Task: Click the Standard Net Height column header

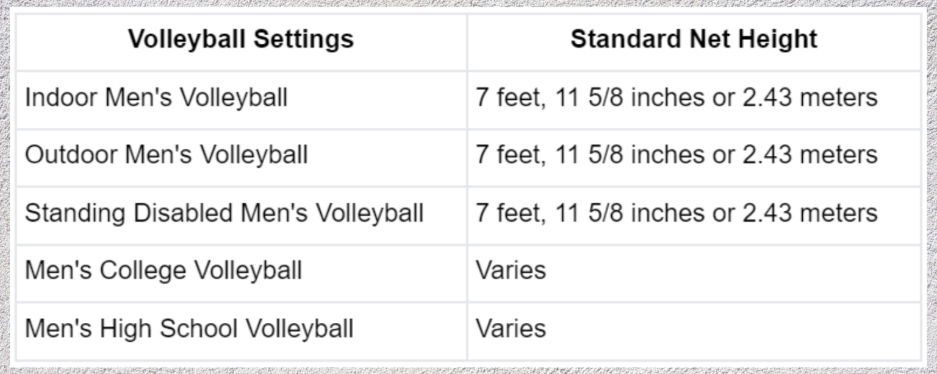Action: 694,40
